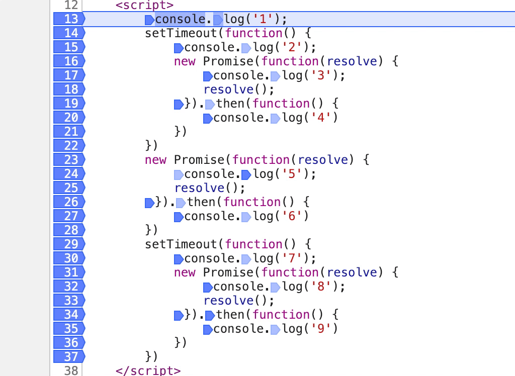Click the setTimeout text on line 29

181,244
